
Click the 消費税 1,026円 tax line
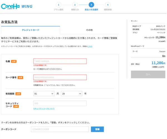point(158,67)
